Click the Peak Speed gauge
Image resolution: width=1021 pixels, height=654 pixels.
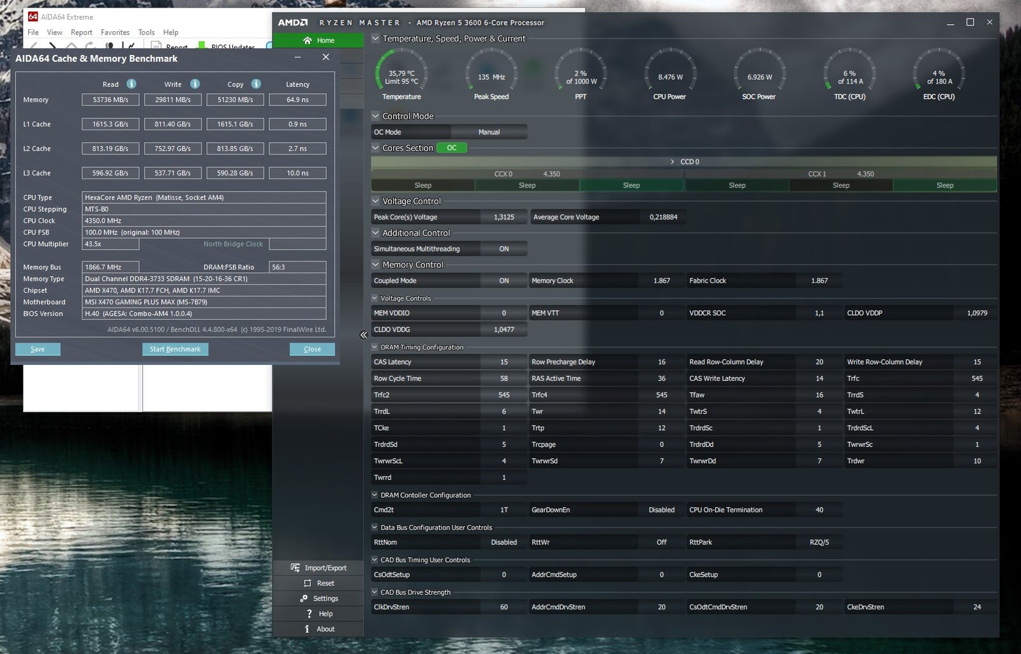(x=491, y=73)
